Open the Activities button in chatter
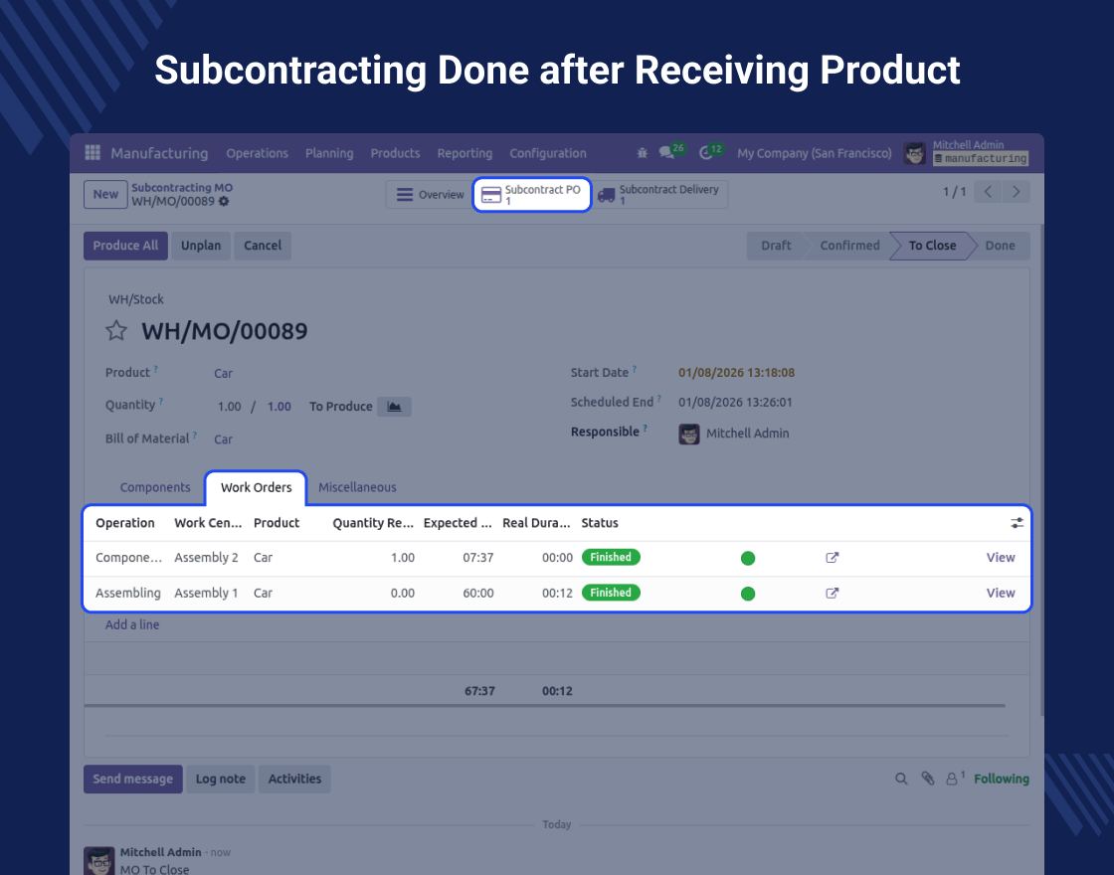 pyautogui.click(x=294, y=780)
